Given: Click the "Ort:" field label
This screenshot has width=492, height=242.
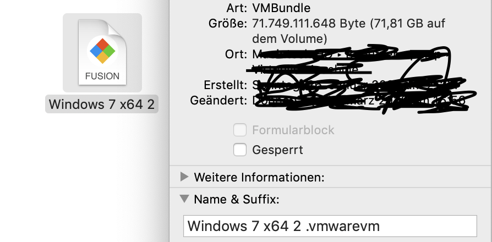Looking at the screenshot, I should tap(236, 54).
